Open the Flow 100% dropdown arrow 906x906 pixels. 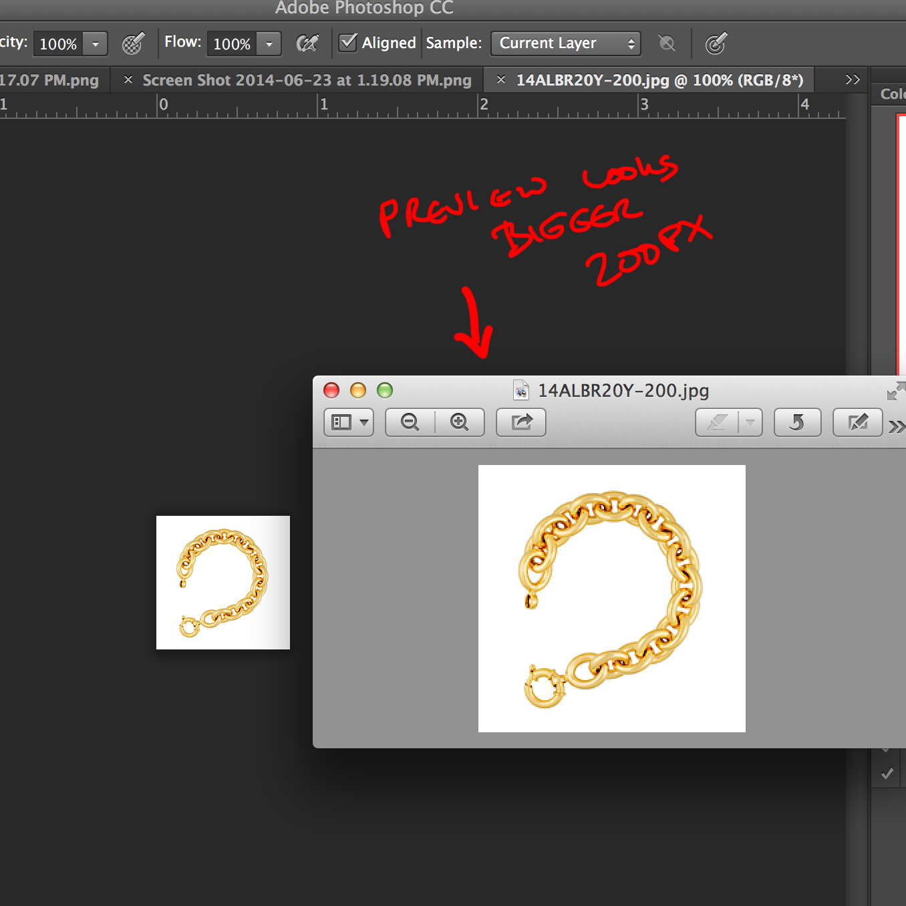pos(269,44)
